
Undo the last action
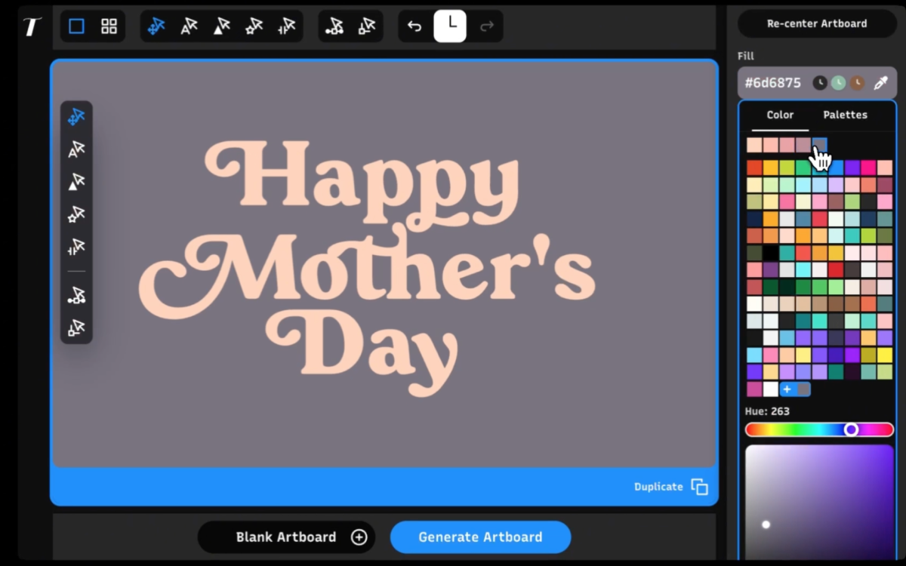point(414,26)
